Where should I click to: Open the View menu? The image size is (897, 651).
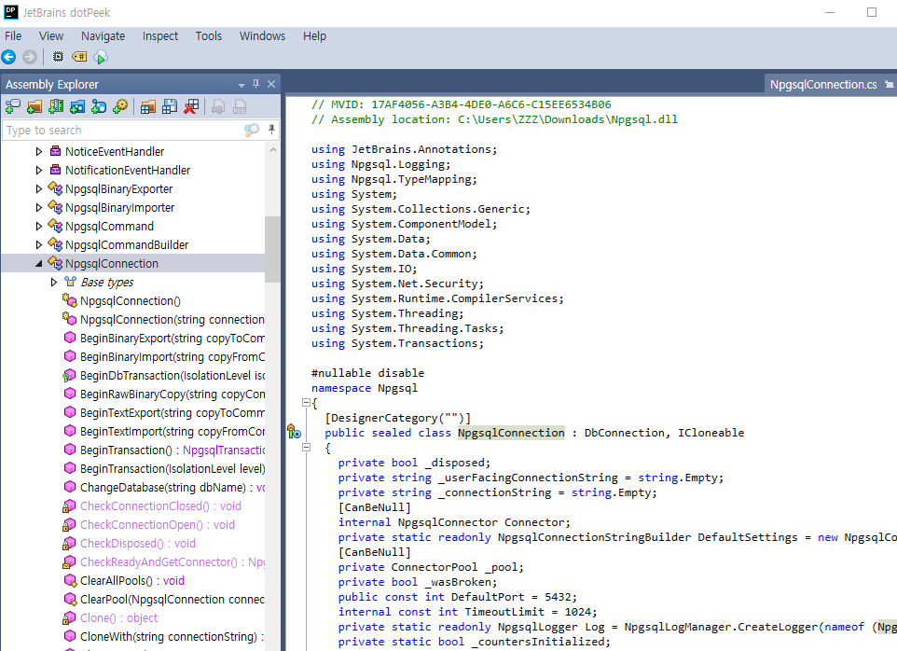click(51, 36)
